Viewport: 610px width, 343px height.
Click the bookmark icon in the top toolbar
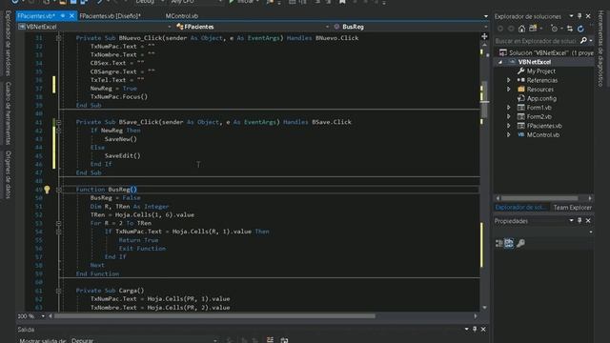342,2
